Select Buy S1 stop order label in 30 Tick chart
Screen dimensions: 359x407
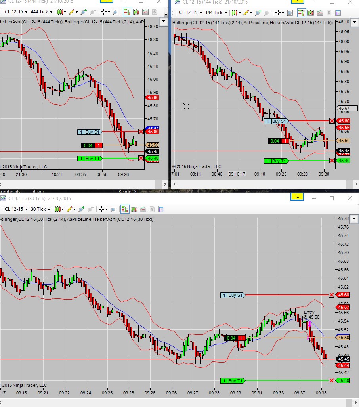233,295
